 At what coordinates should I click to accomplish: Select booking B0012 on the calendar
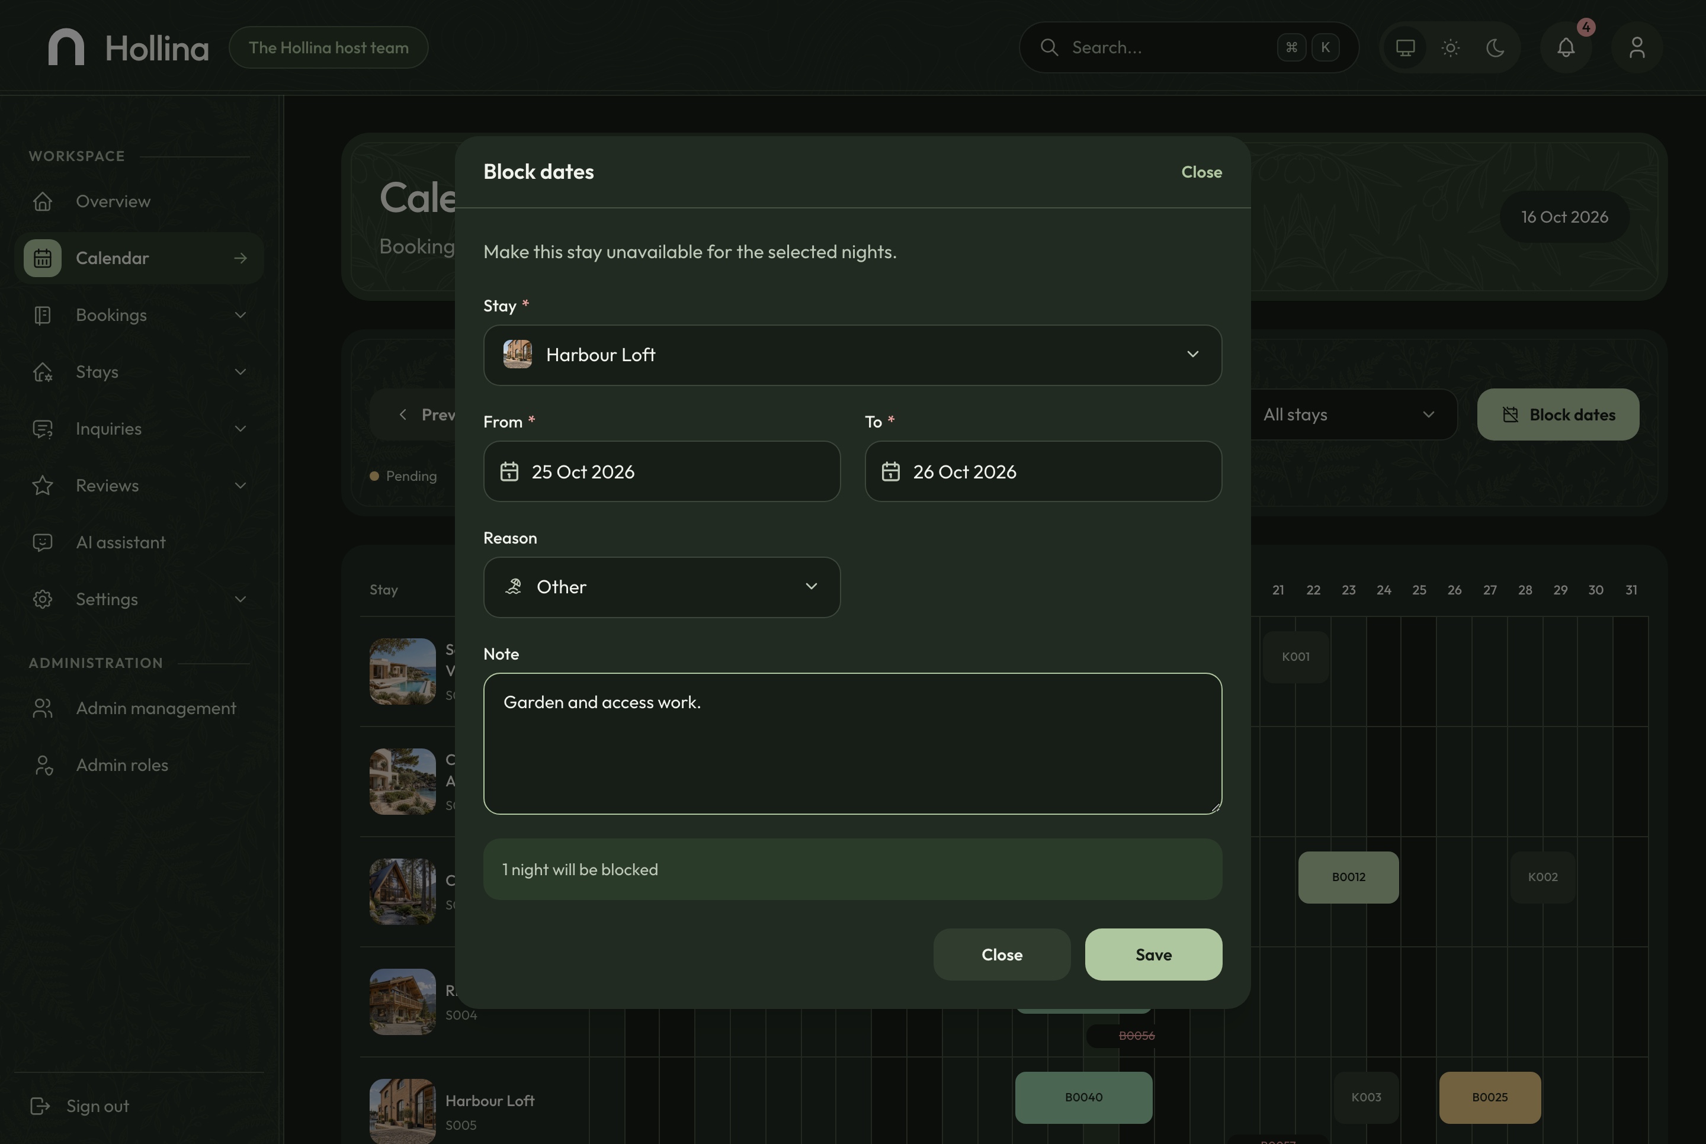[1348, 877]
